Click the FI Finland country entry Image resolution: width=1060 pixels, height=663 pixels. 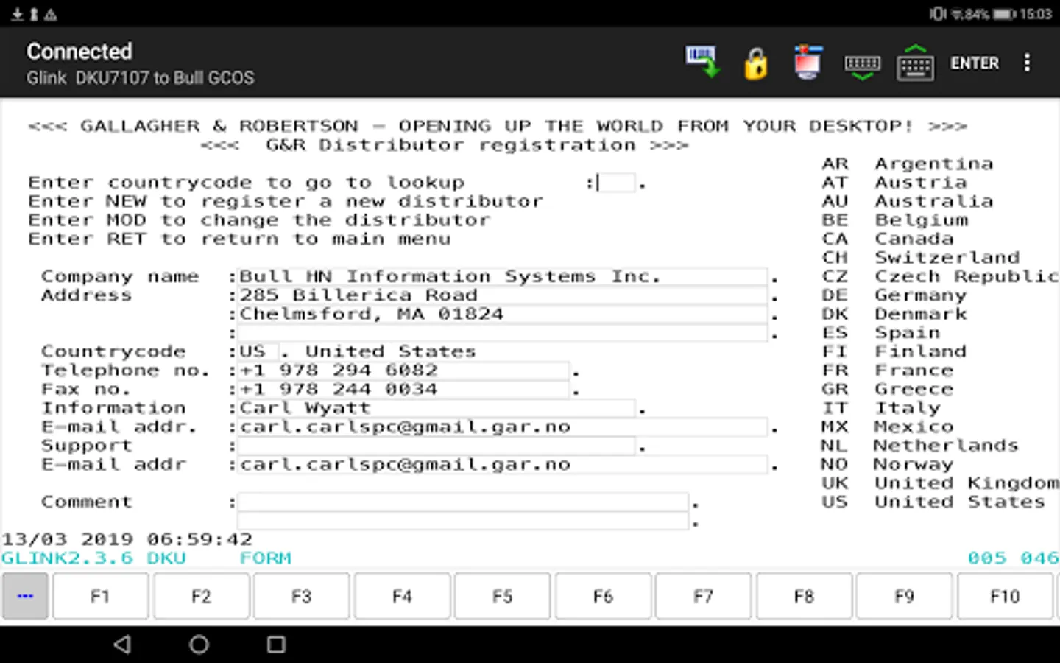[x=894, y=351]
